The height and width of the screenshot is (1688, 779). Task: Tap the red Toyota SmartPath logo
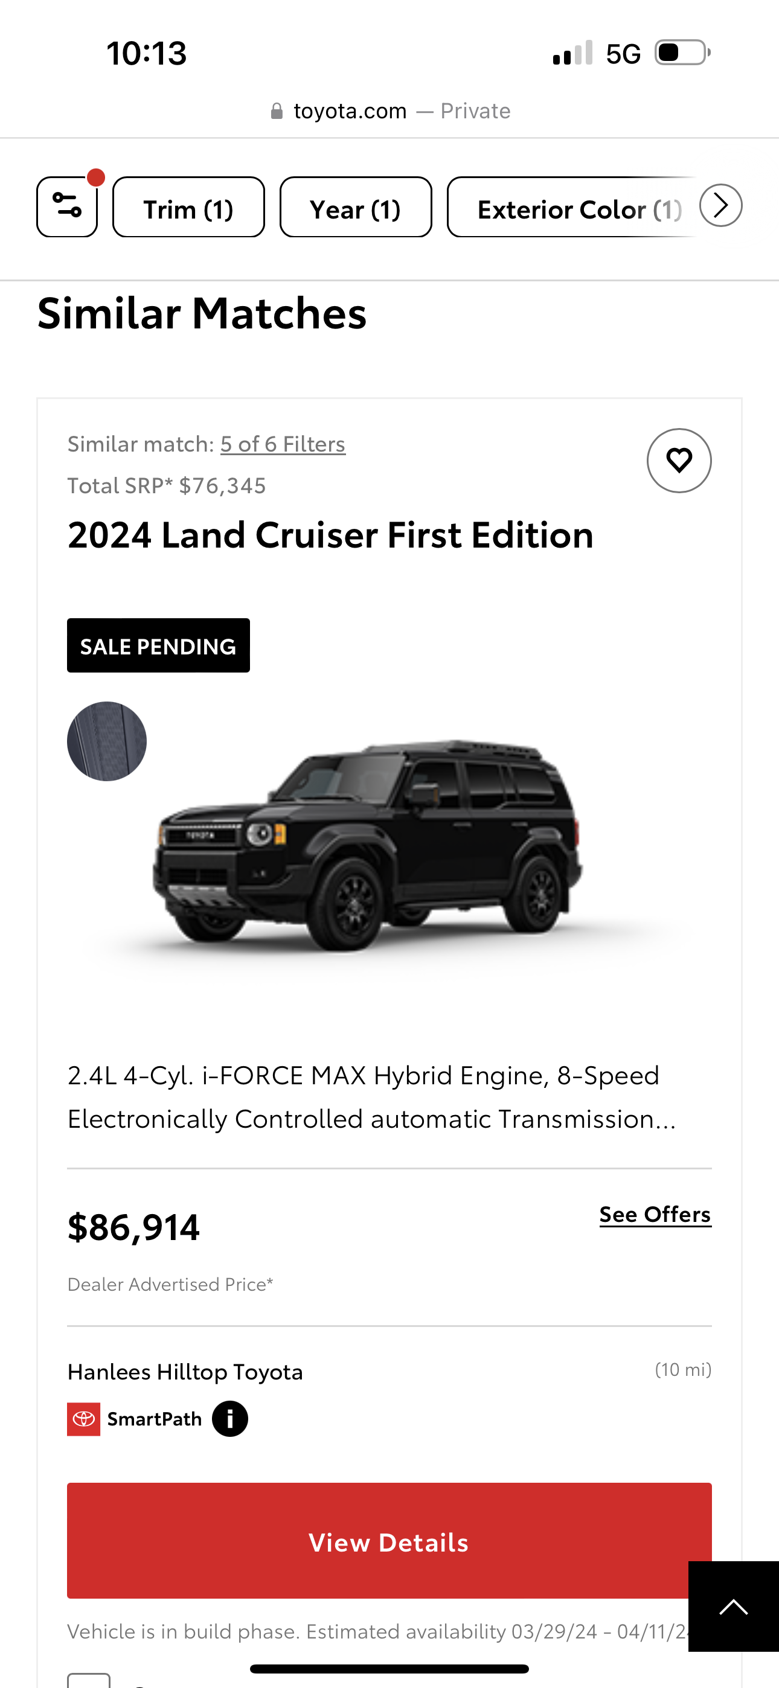point(83,1419)
